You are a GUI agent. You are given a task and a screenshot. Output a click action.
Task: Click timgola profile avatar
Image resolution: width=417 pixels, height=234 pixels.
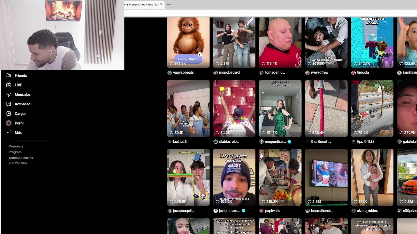[x=353, y=73]
